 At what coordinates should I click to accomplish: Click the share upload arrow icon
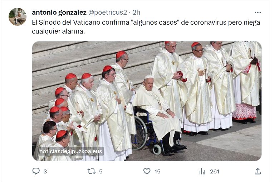tap(258, 171)
